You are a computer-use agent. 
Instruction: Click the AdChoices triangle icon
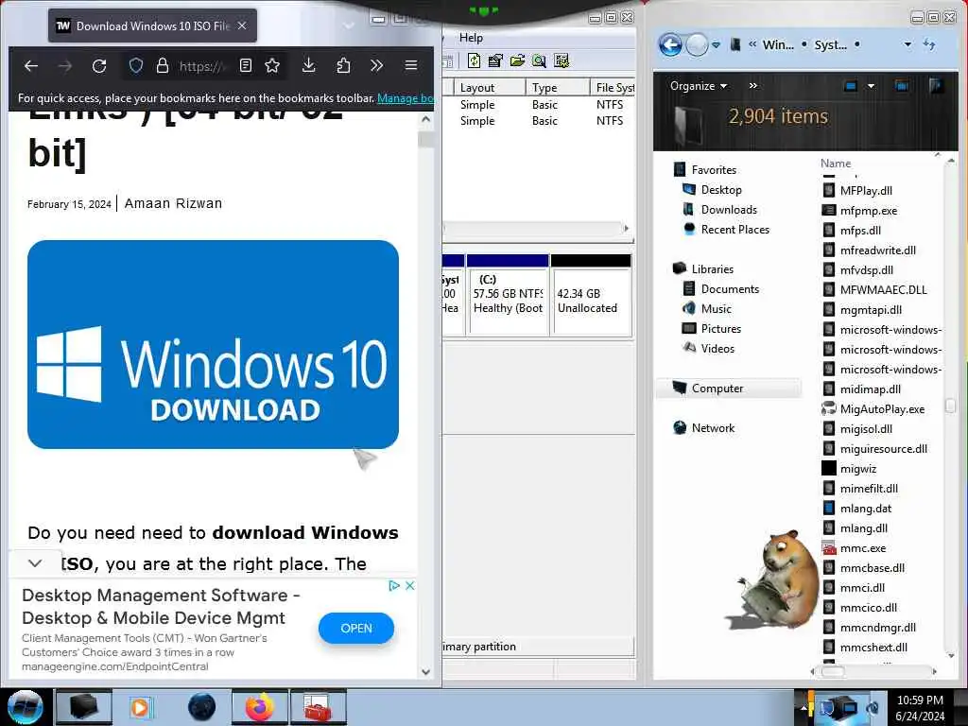pos(394,585)
